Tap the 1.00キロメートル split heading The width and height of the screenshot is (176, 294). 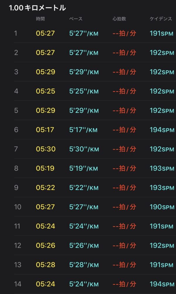click(x=38, y=8)
